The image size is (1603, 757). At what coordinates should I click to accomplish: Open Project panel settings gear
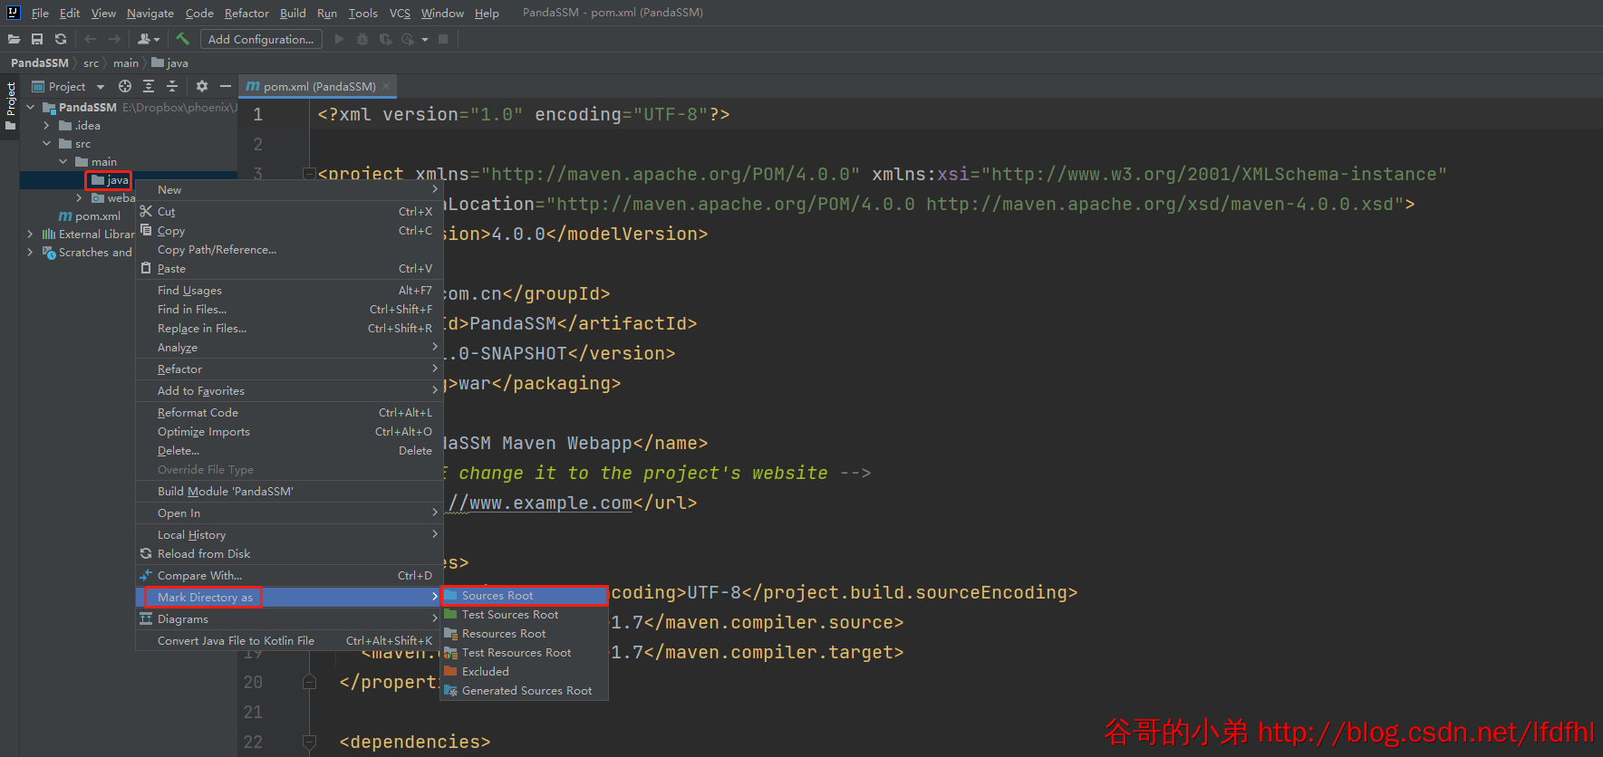click(202, 86)
